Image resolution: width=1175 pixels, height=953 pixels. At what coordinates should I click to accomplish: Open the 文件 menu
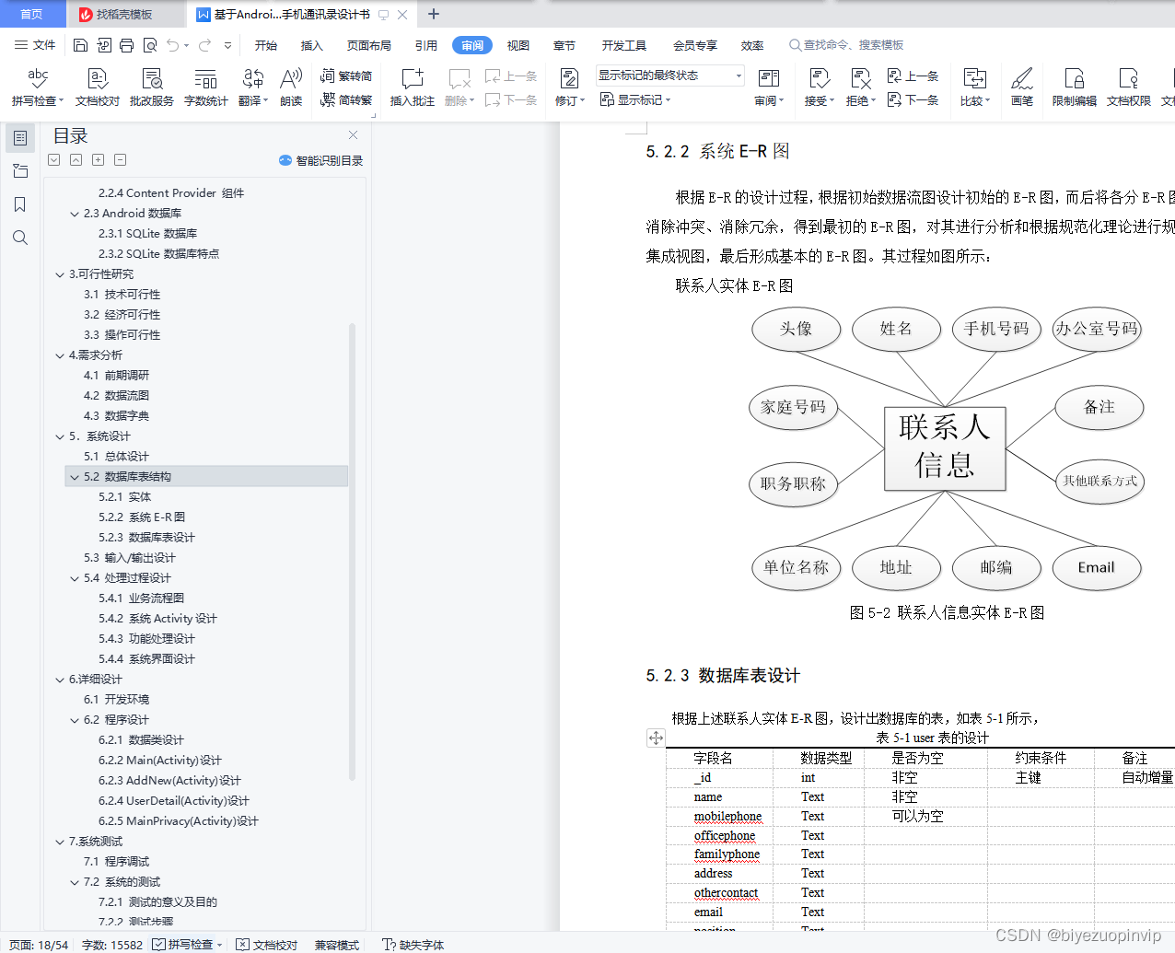click(x=35, y=45)
